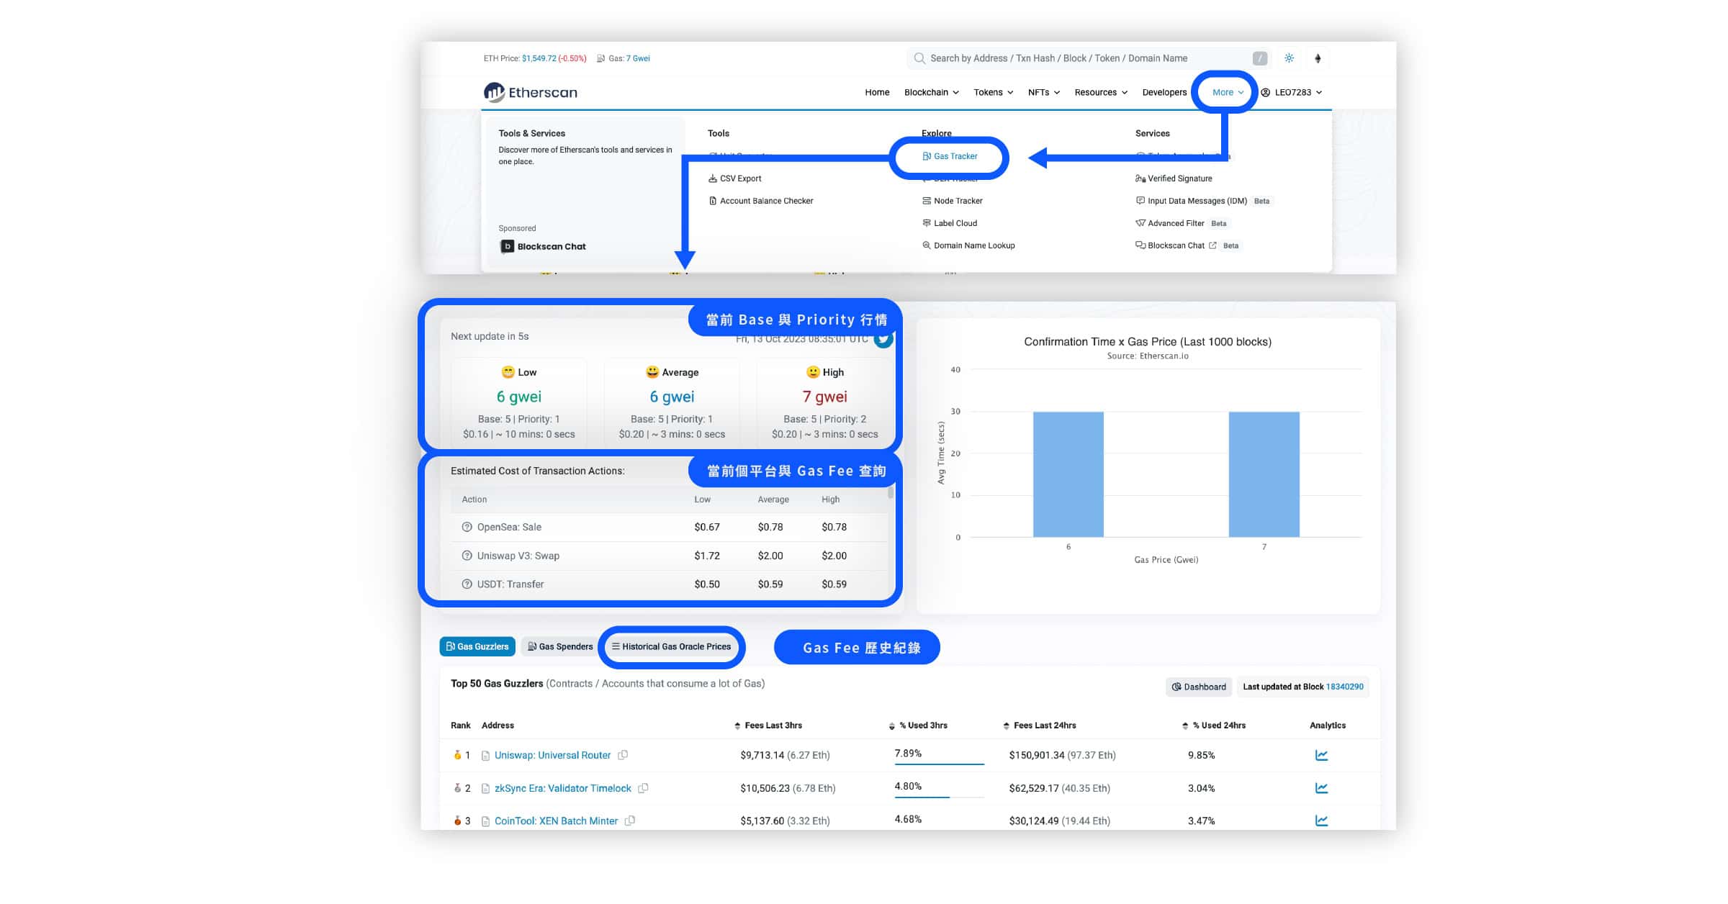The width and height of the screenshot is (1728, 904).
Task: Open Blockscan Chat service link
Action: (1176, 245)
